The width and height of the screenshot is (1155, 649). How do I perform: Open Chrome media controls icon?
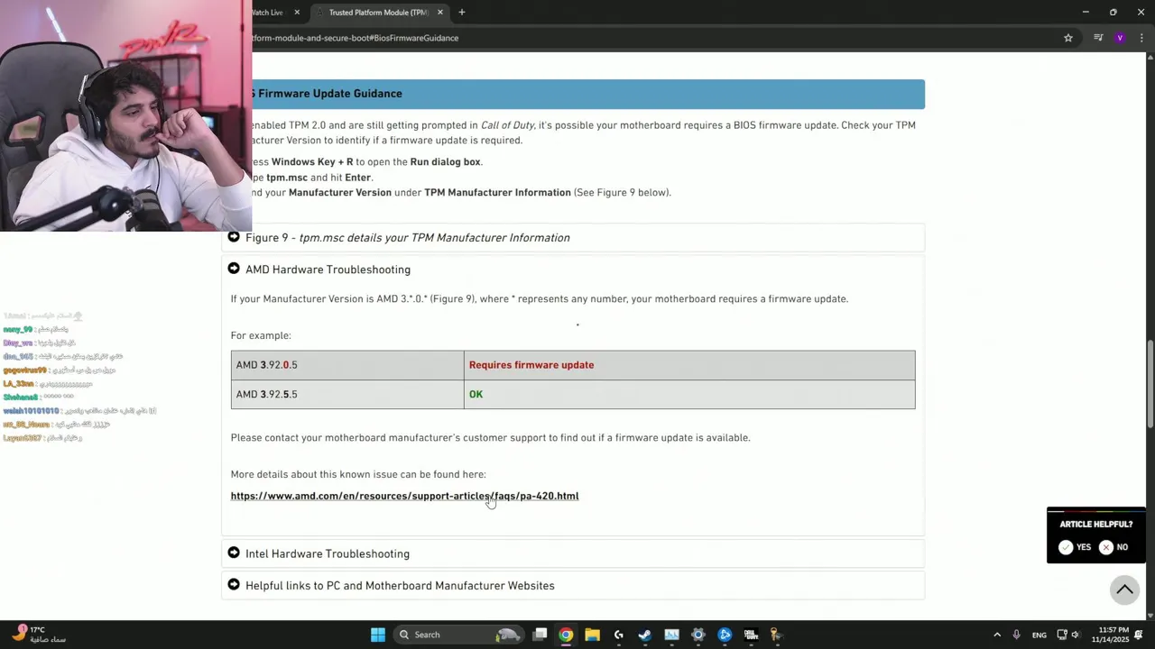click(1098, 38)
